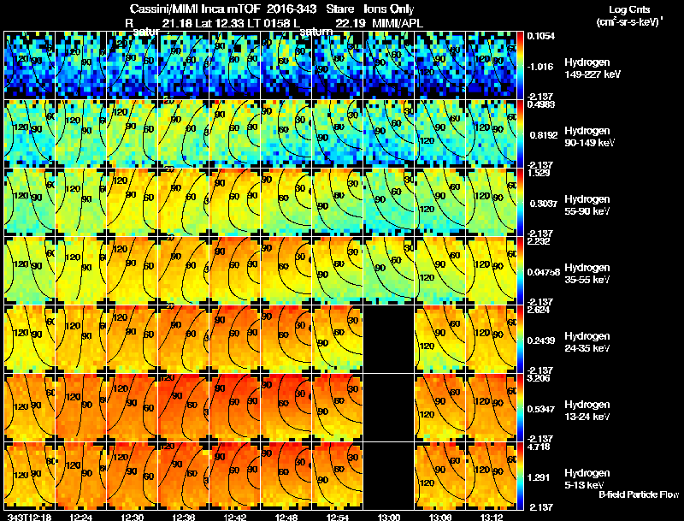
Task: Open the 5-13 keV panel above 13:12
Action: point(492,476)
